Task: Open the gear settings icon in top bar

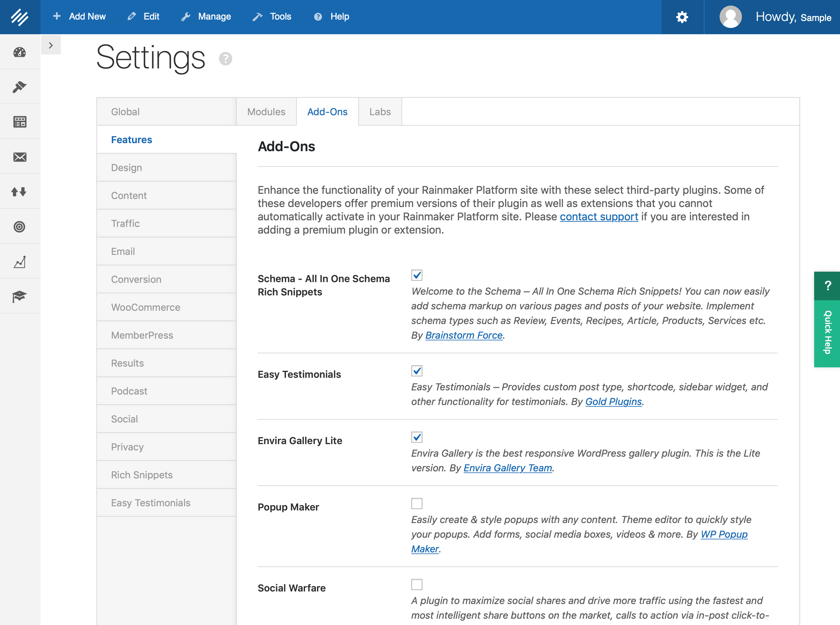Action: tap(682, 17)
